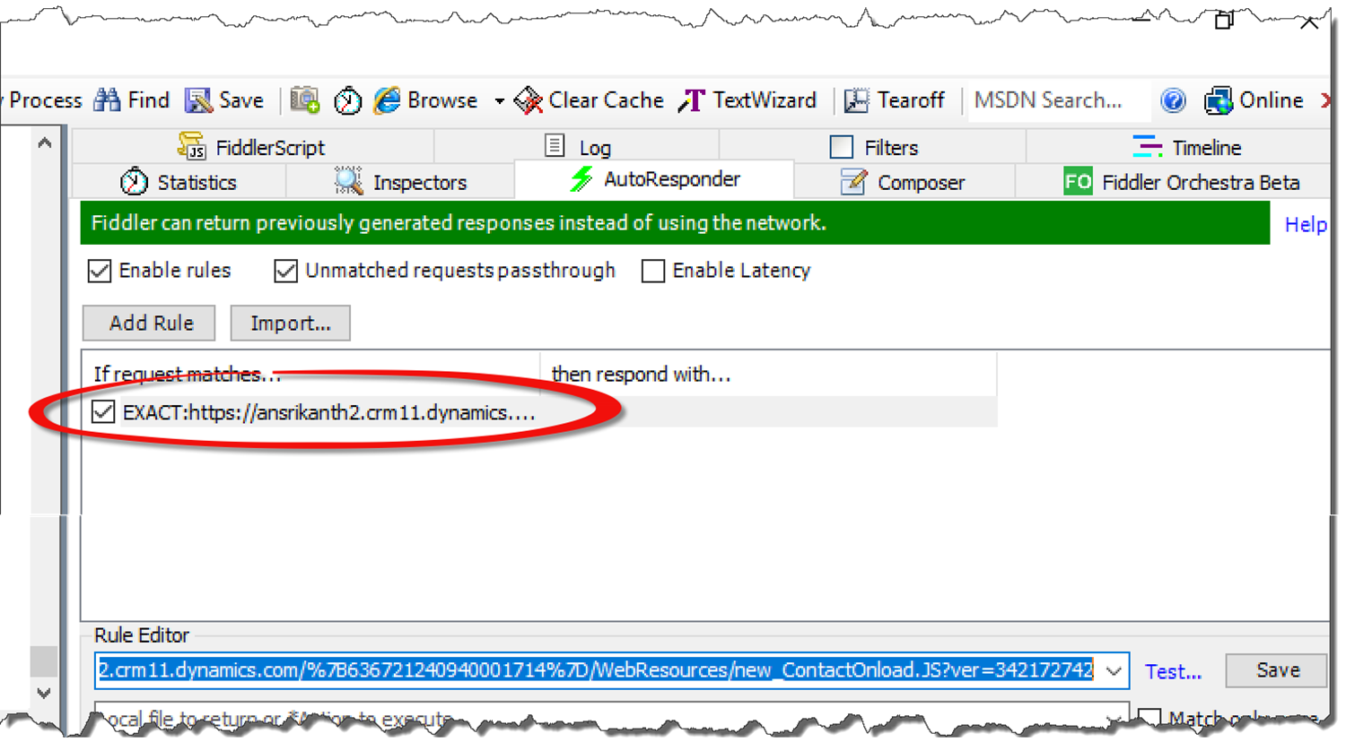Open the Composer tab
The width and height of the screenshot is (1346, 751).
point(903,182)
